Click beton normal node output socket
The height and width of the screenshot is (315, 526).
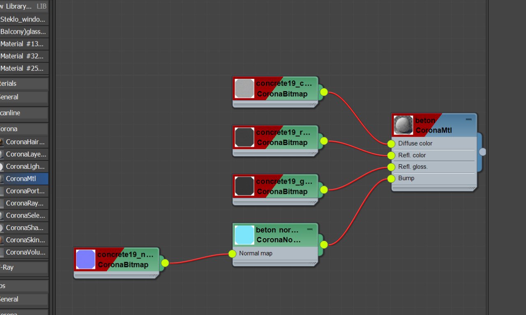point(324,245)
